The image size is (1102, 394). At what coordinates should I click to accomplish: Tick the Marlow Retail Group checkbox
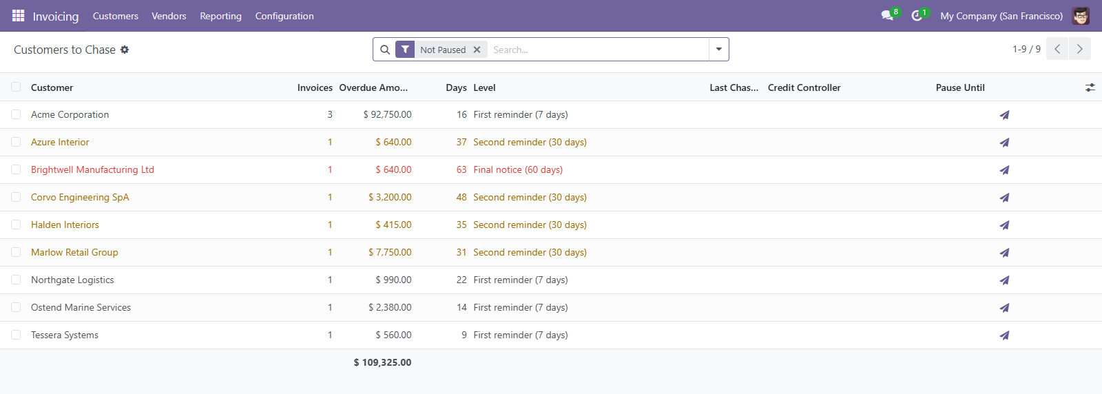(x=16, y=252)
